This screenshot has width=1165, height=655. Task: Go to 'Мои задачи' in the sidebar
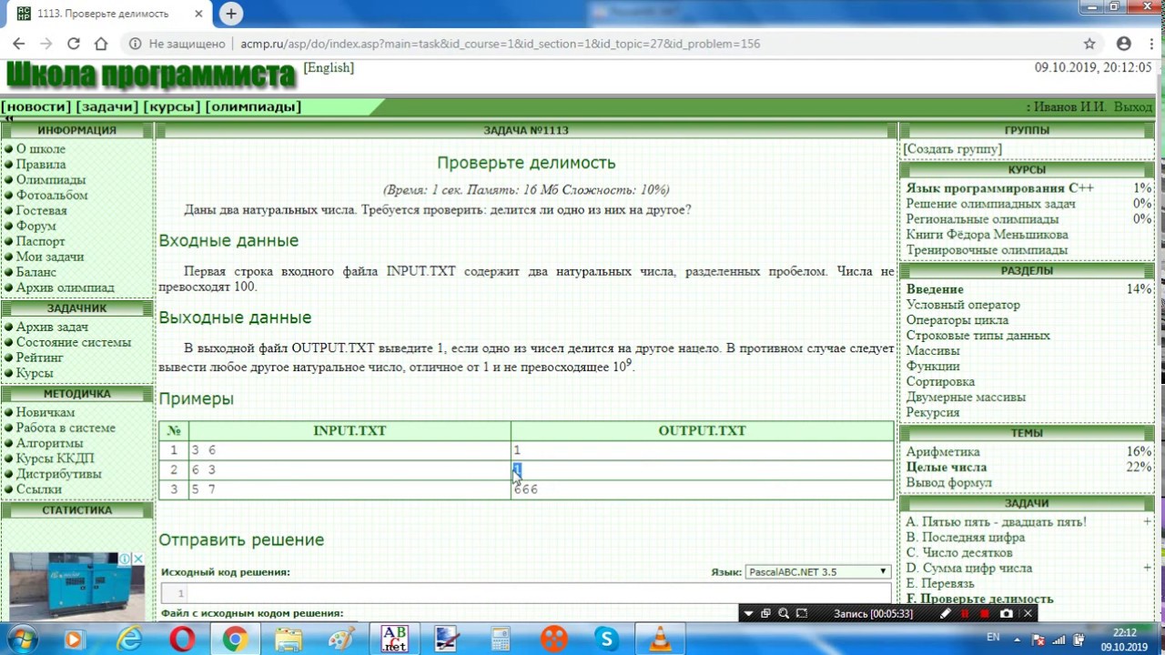click(x=50, y=257)
